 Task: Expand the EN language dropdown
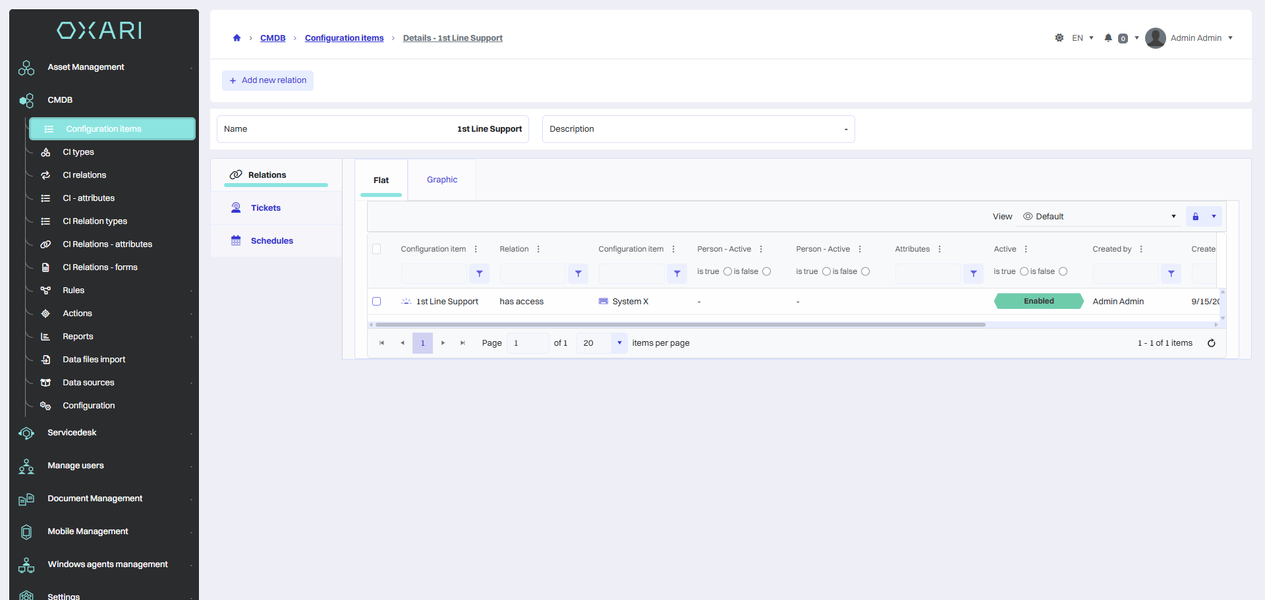(x=1082, y=38)
